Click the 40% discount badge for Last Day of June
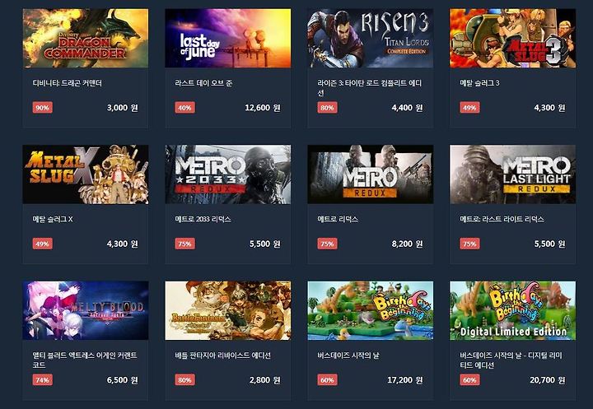Viewport: 593px width, 409px height. (x=185, y=108)
